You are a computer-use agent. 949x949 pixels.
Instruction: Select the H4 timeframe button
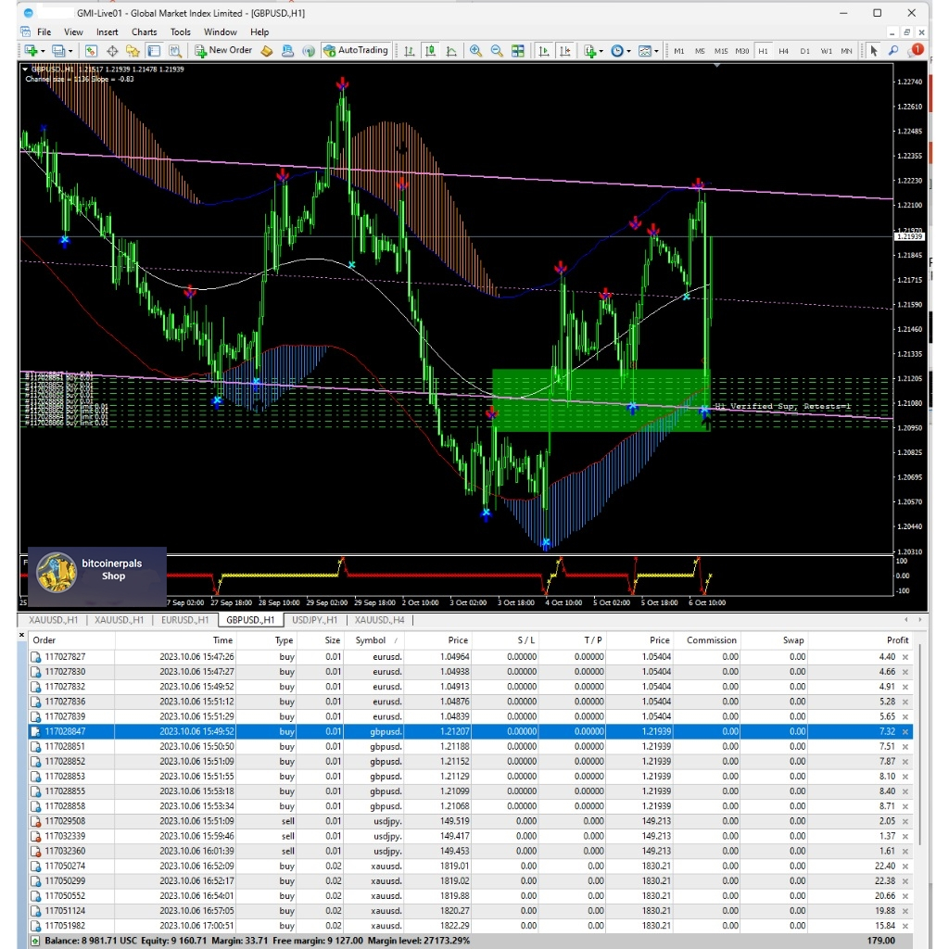pos(783,51)
